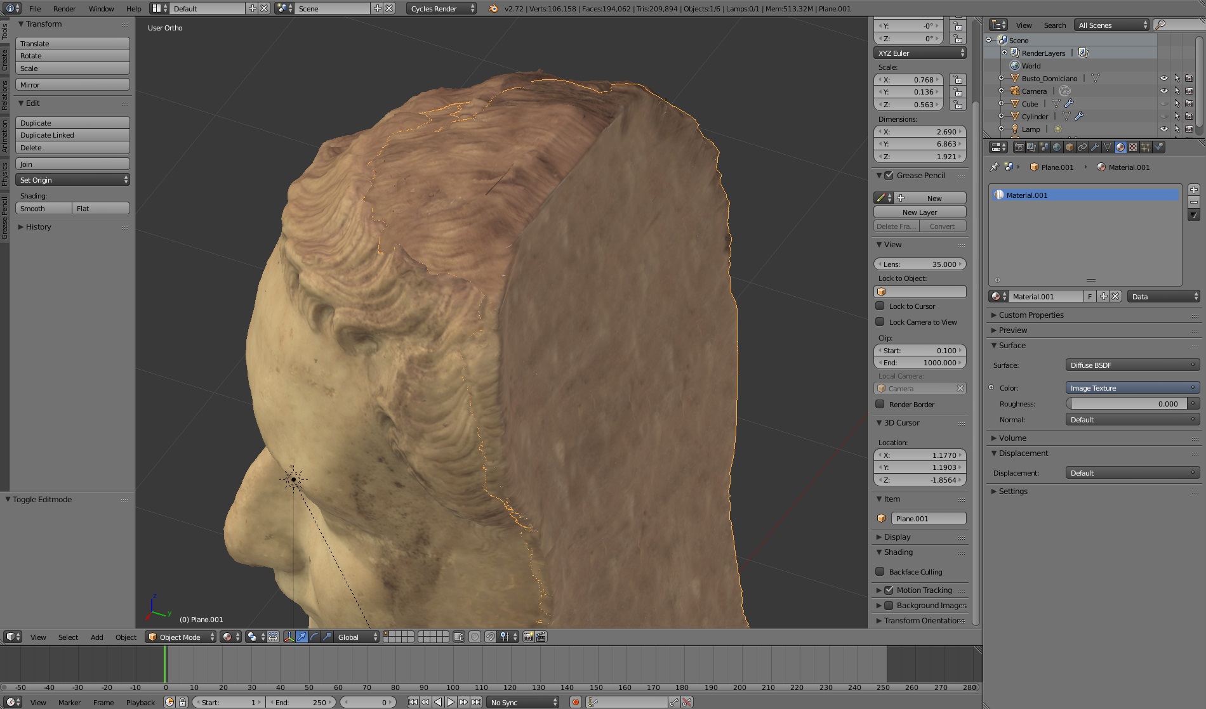Image resolution: width=1206 pixels, height=709 pixels.
Task: Open the Diffuse BSDF surface dropdown
Action: (1132, 365)
